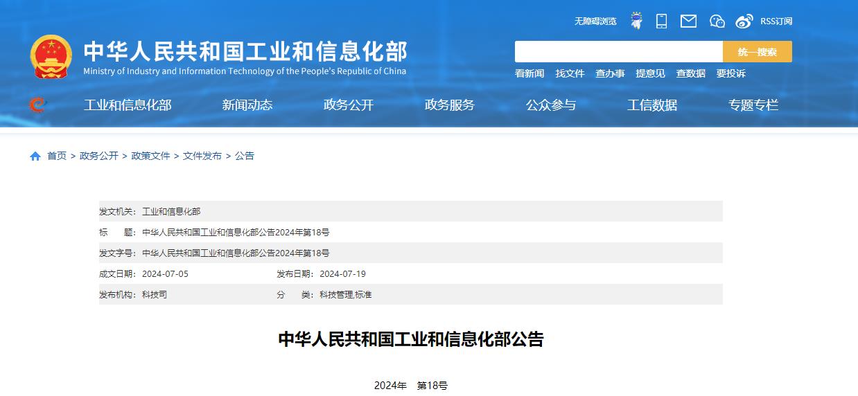Screen dimensions: 858x396
Task: Click 政策文件 in the breadcrumb
Action: coord(150,156)
